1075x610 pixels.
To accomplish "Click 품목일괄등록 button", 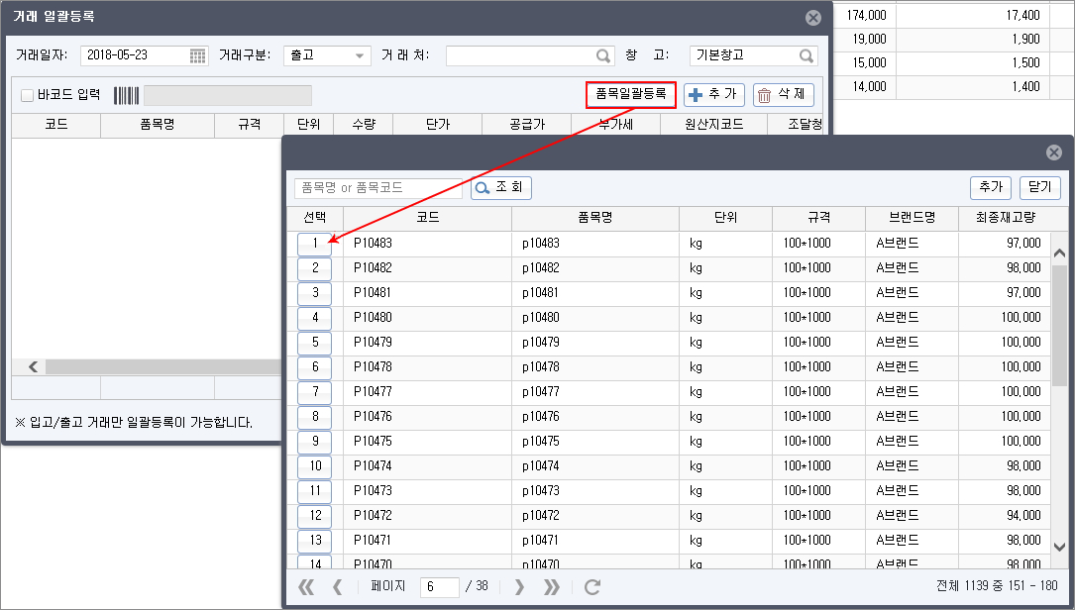I will tap(631, 95).
